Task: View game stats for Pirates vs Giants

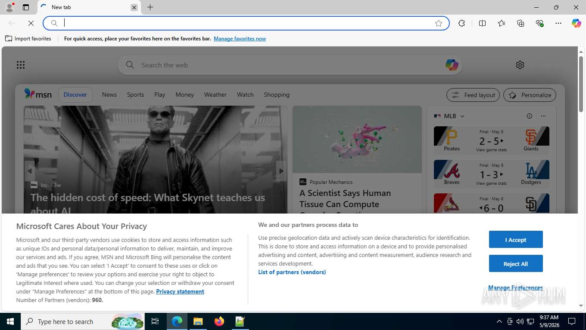Action: pyautogui.click(x=491, y=150)
